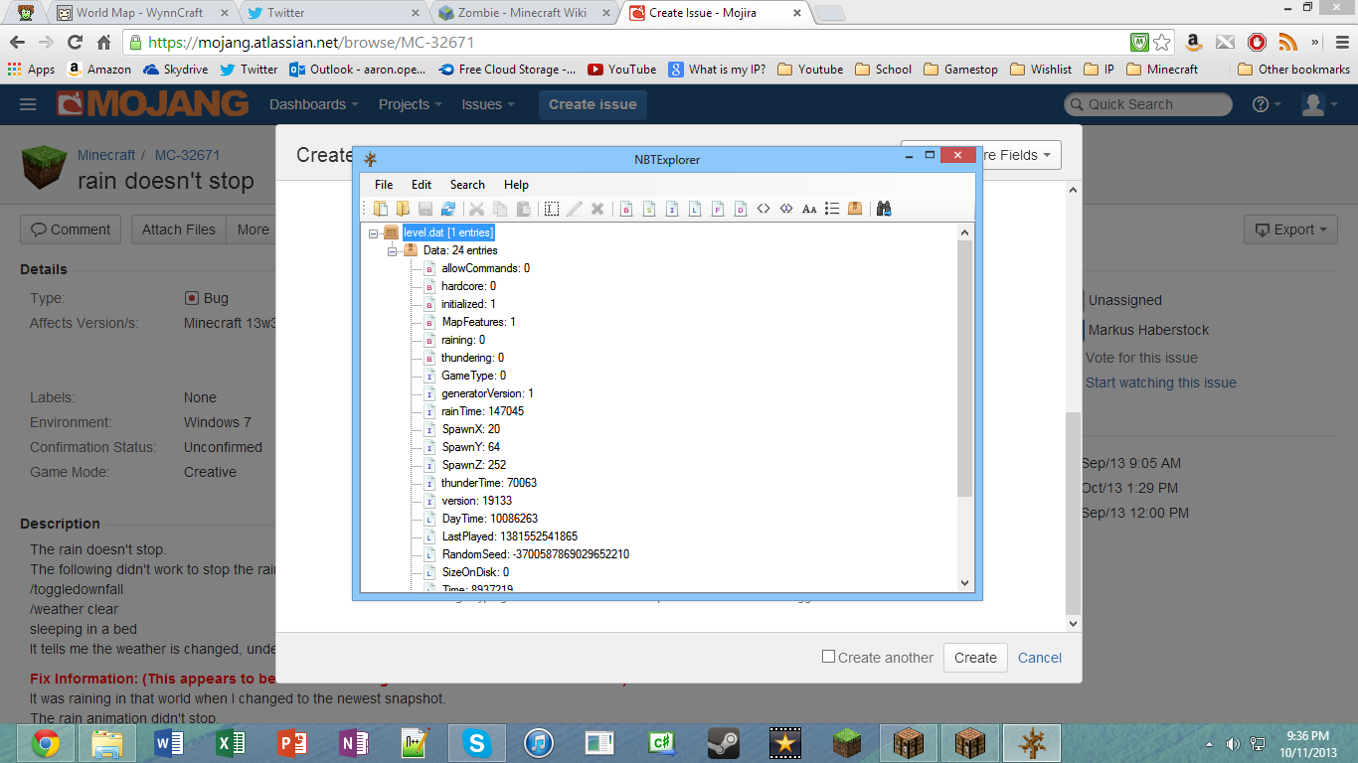Add a Compound tag using the box icon
The height and width of the screenshot is (763, 1358).
(x=855, y=209)
